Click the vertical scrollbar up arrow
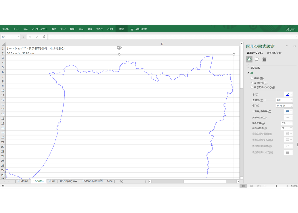 coord(242,44)
